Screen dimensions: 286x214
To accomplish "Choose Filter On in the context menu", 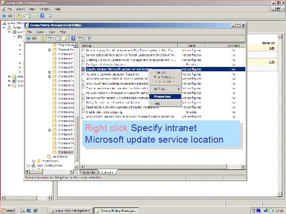I will [165, 72].
